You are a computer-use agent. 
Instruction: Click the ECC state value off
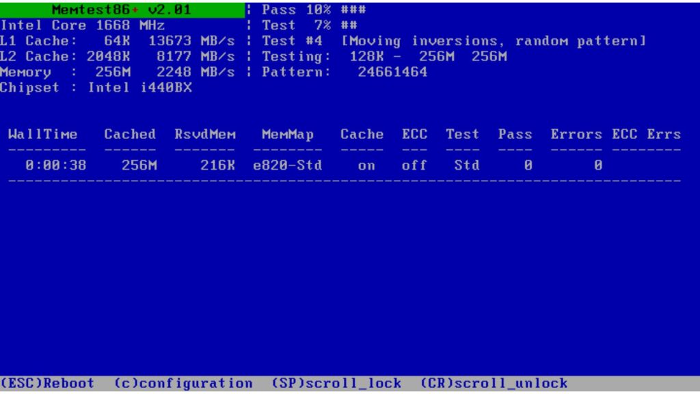(414, 166)
